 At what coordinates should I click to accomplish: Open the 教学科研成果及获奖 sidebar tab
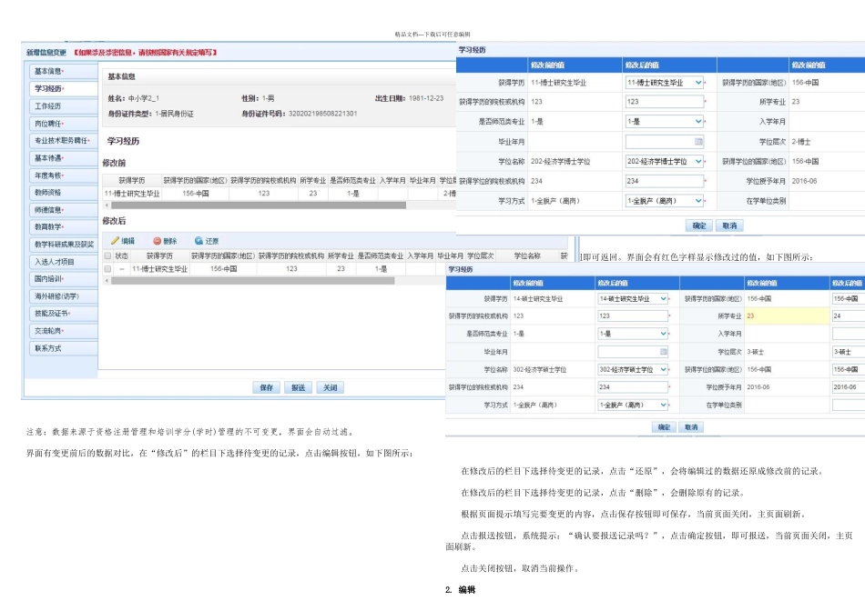pos(63,244)
